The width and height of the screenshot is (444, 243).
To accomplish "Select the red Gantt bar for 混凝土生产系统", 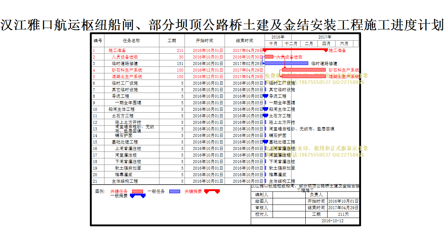I will 304,76.
